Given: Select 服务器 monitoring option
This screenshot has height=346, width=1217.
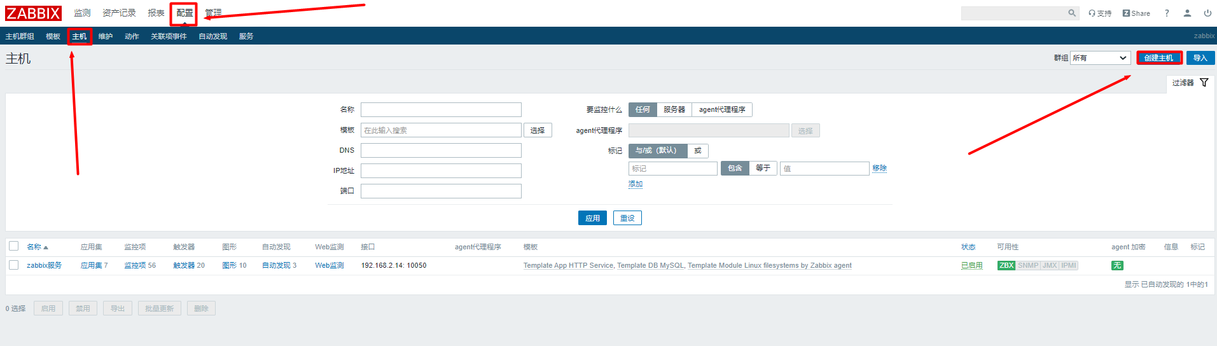Looking at the screenshot, I should pos(674,109).
